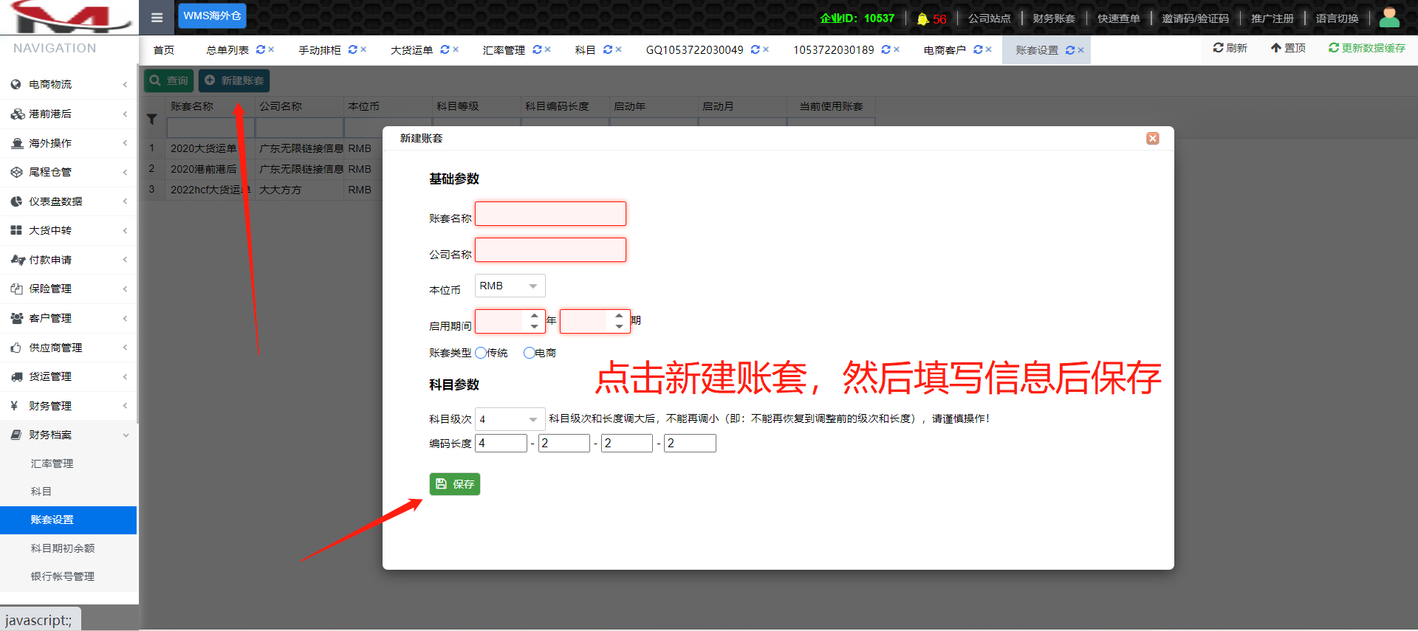Screen dimensions: 1418x631
Task: Click the filter funnel icon in grid
Action: (x=151, y=119)
